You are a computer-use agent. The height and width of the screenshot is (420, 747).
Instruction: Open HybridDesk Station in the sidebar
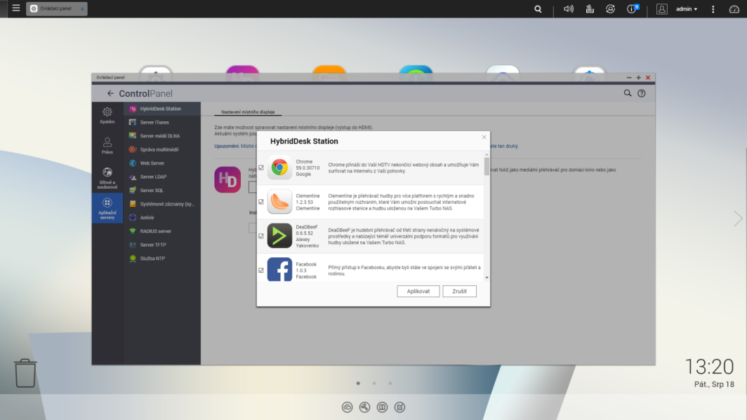[x=162, y=109]
